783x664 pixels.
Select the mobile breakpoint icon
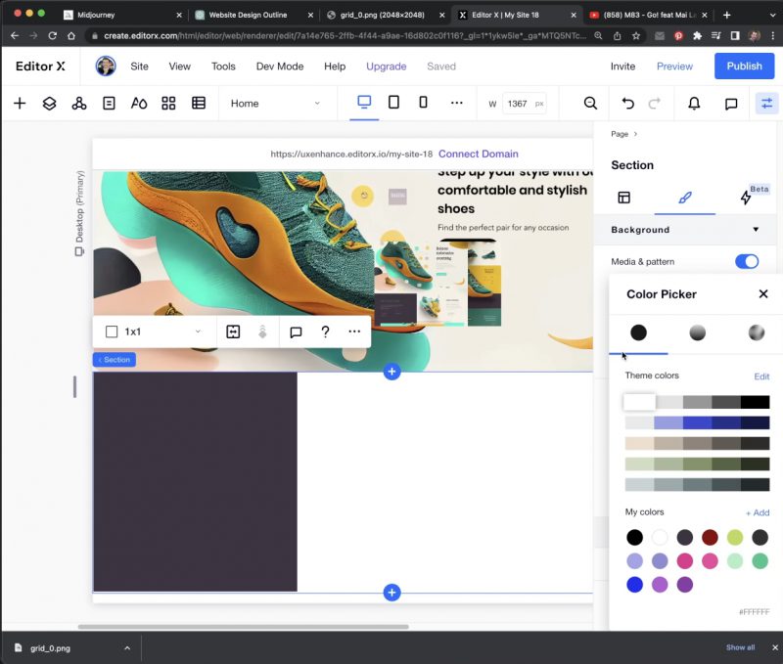tap(423, 103)
